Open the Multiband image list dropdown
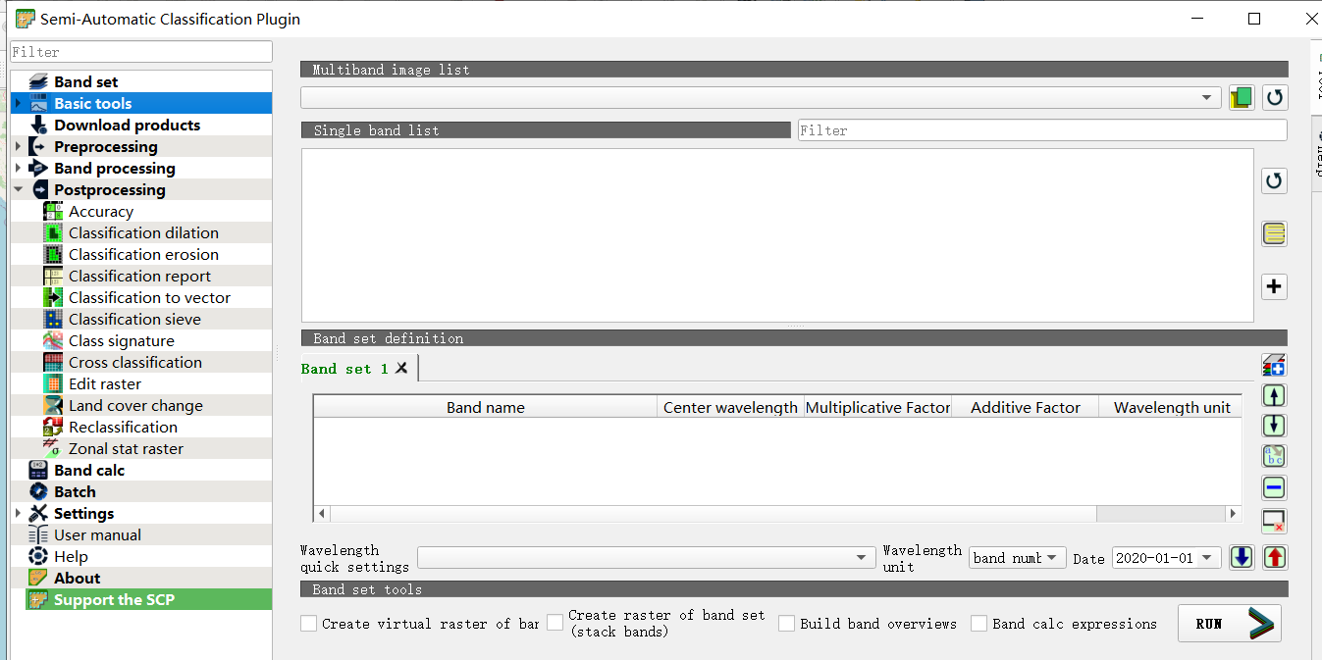The image size is (1322, 660). (761, 97)
